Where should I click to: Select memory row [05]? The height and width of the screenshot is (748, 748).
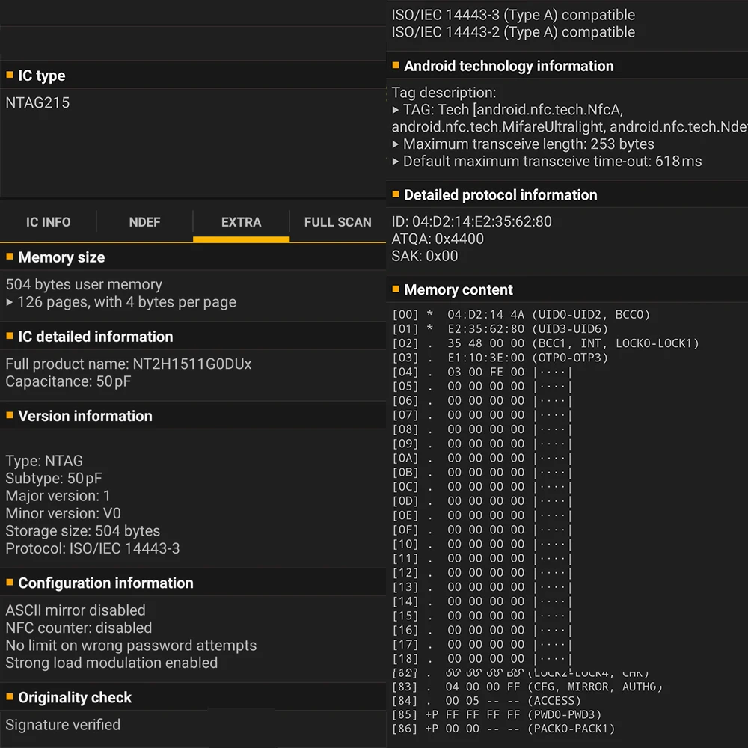pyautogui.click(x=481, y=387)
